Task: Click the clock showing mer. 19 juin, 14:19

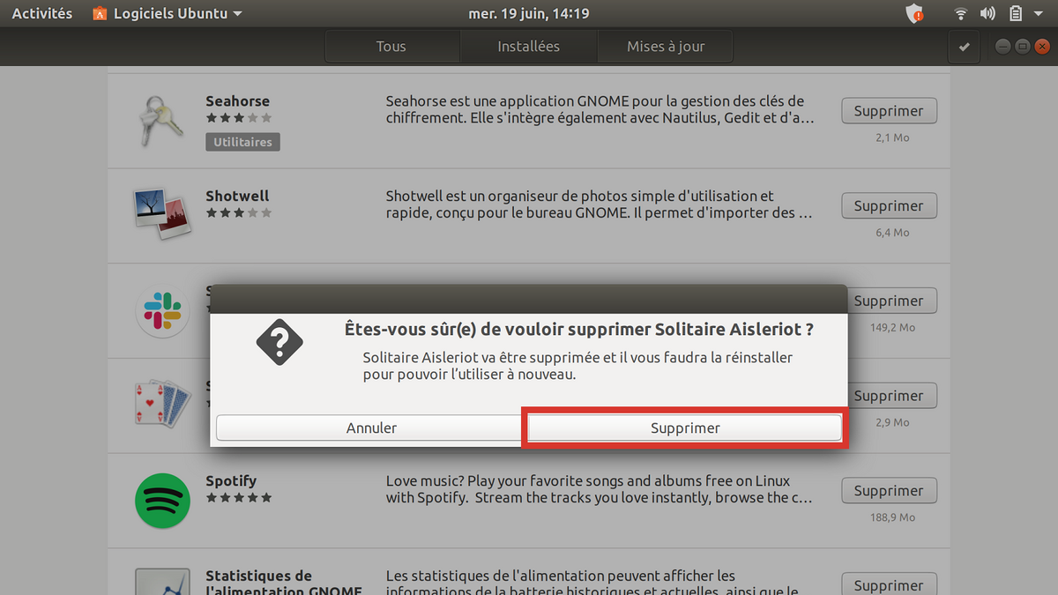Action: coord(528,14)
